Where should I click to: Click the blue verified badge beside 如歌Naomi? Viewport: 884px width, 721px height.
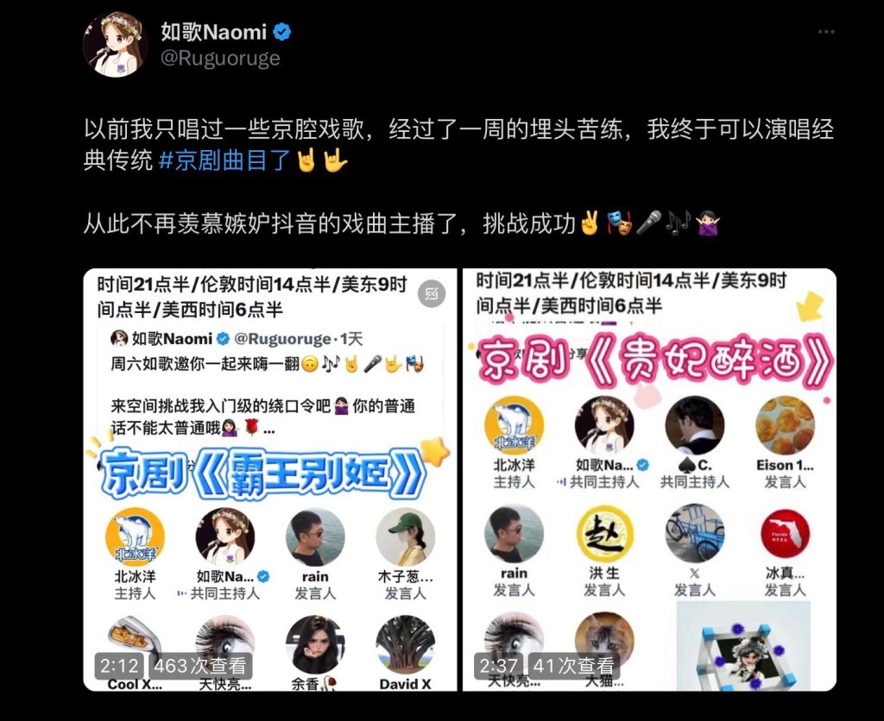(282, 32)
